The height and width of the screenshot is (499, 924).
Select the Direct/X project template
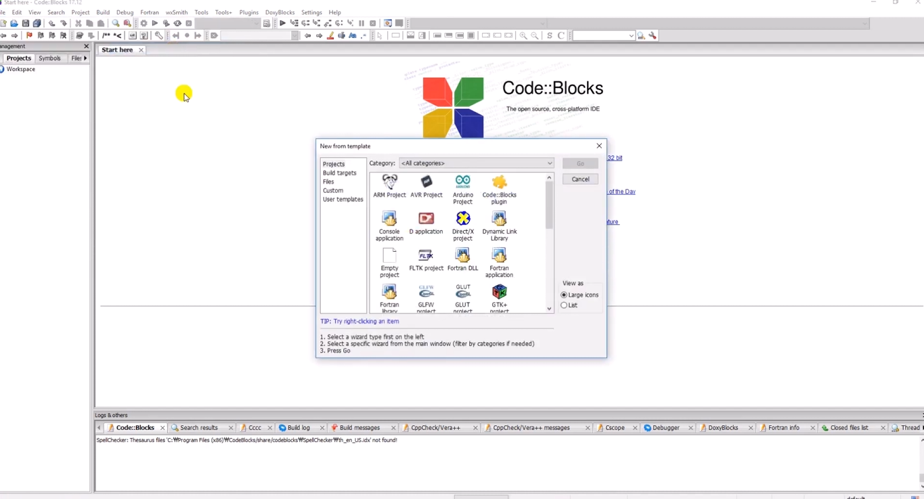point(463,226)
